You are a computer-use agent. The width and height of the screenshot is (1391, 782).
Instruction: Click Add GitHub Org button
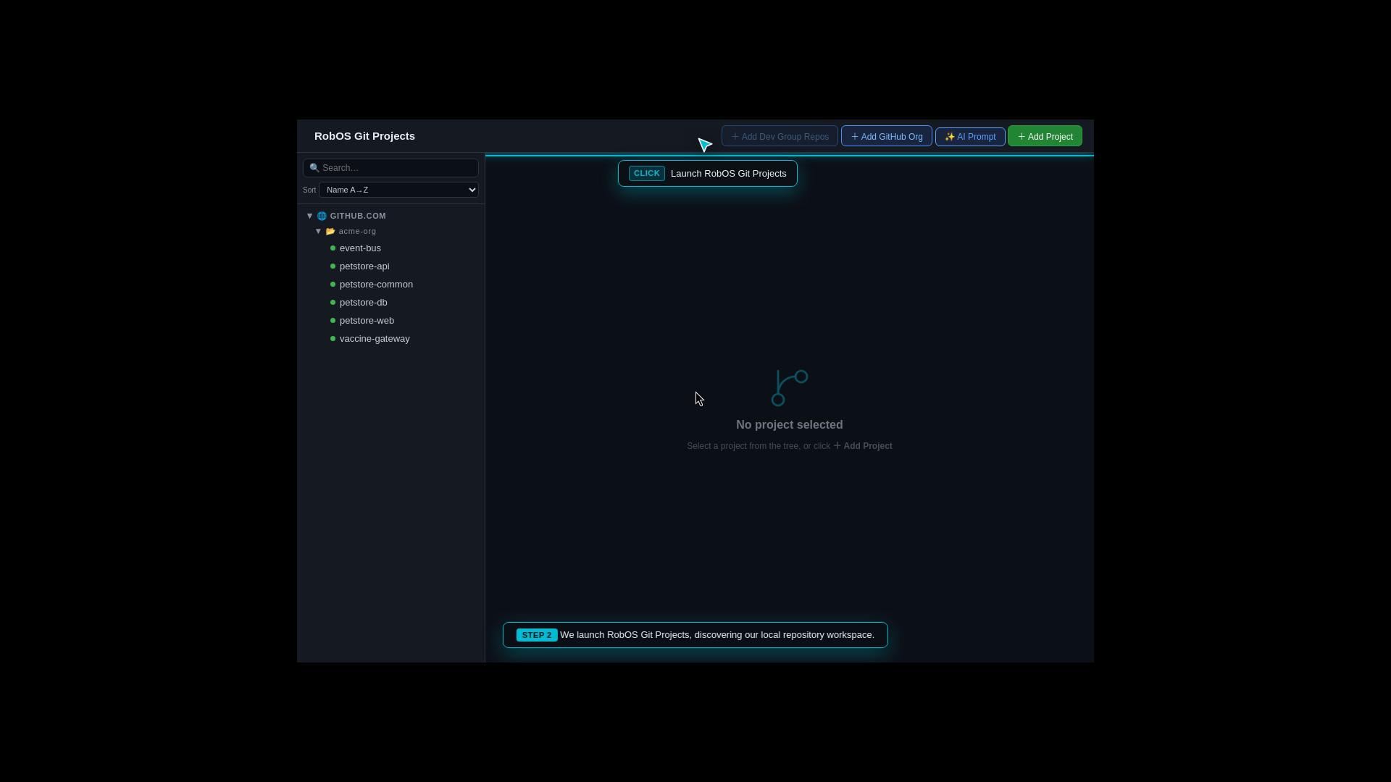pos(886,136)
